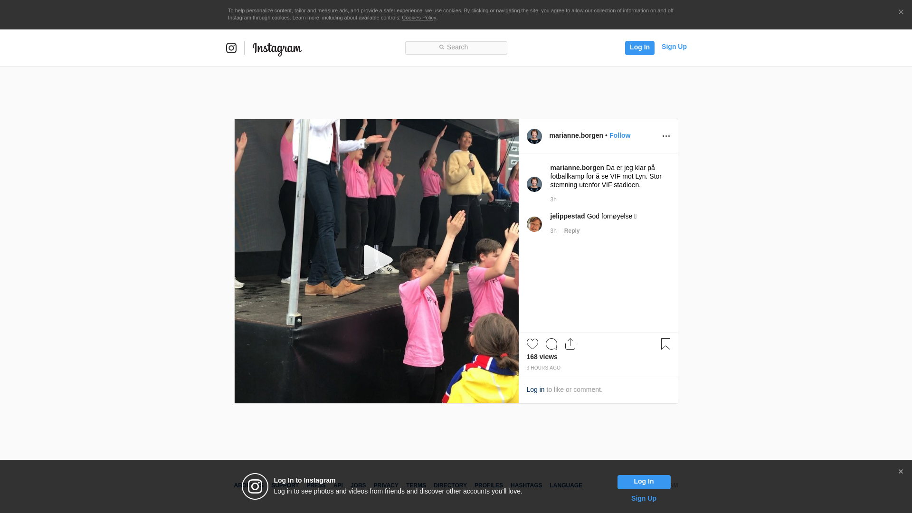Click marianne.borgen username in caption
The height and width of the screenshot is (513, 912).
[577, 168]
